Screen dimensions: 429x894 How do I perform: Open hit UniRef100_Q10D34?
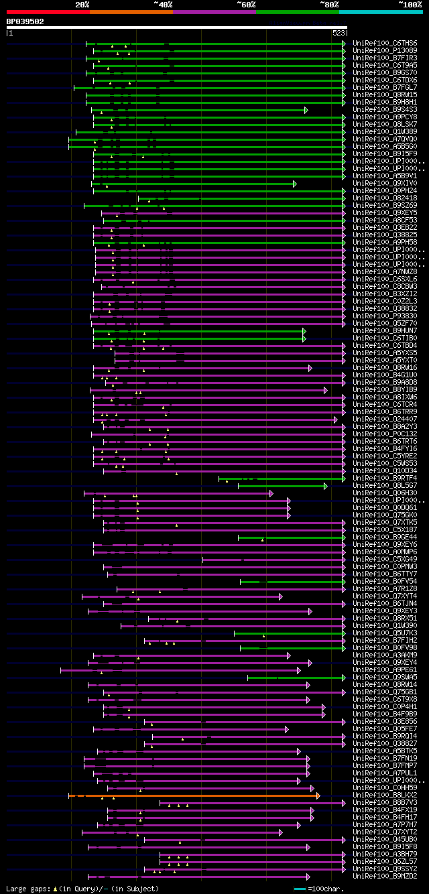point(385,470)
